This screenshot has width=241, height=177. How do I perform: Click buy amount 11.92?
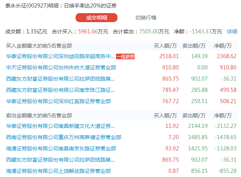coord(172,126)
